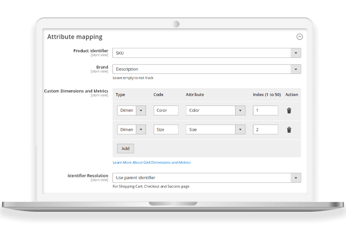Click the Action column header
Image resolution: width=346 pixels, height=229 pixels.
coord(292,95)
